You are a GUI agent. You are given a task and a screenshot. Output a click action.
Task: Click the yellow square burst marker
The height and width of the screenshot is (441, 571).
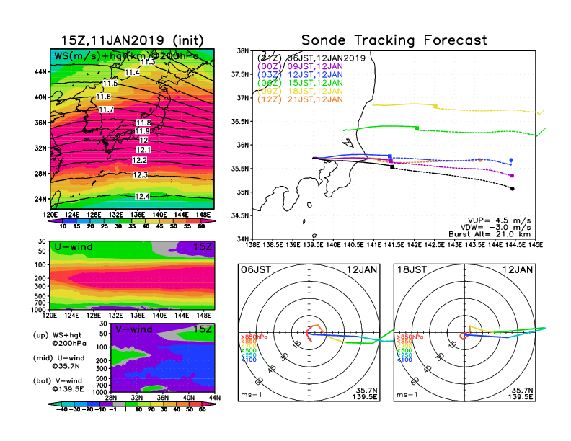[x=435, y=106]
